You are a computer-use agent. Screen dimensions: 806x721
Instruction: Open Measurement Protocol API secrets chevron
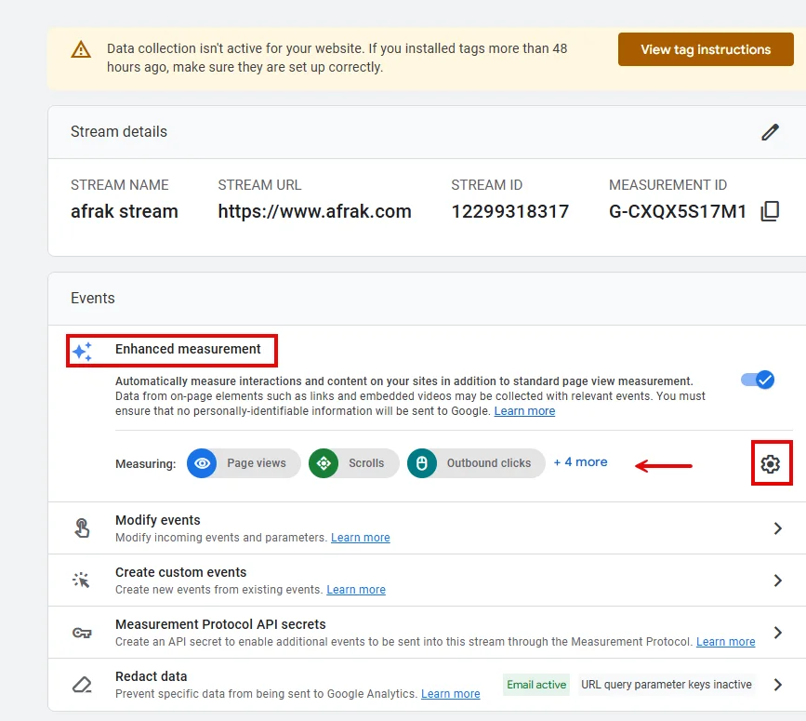[778, 633]
